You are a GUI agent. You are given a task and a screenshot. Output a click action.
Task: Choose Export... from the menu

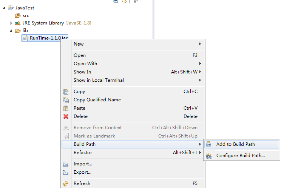(133, 172)
